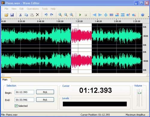Click the Open file folder icon
This screenshot has height=117, width=150.
[6, 15]
